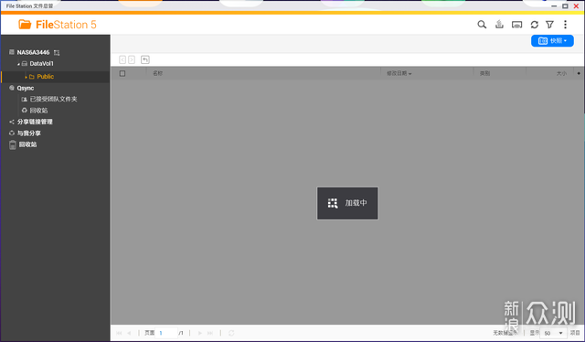Image resolution: width=585 pixels, height=342 pixels.
Task: Open the three-dot more options menu
Action: (565, 25)
